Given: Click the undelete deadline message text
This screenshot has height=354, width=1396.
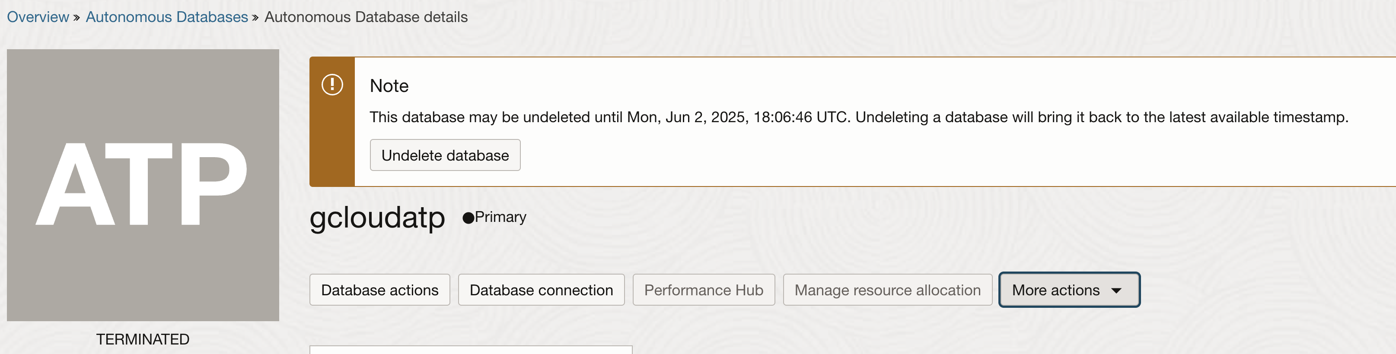Looking at the screenshot, I should click(858, 117).
